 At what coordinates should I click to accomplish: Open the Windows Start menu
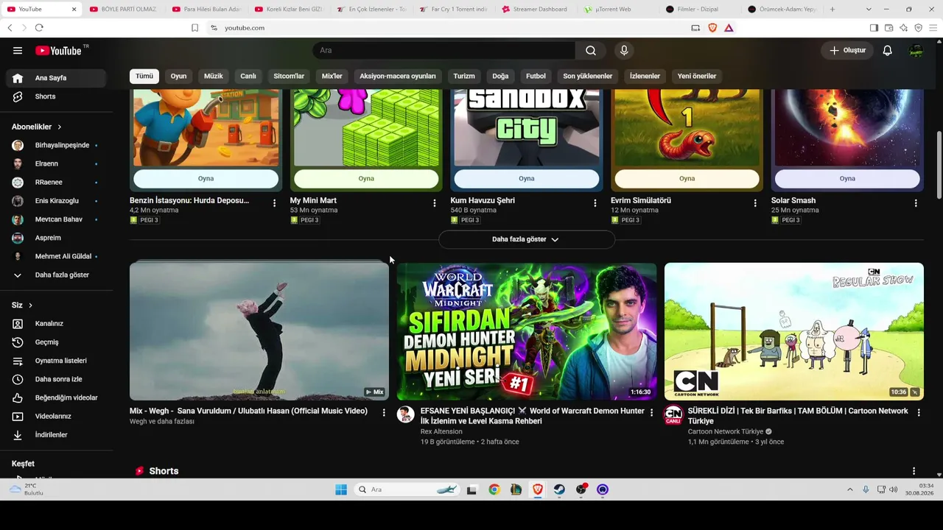pos(341,490)
